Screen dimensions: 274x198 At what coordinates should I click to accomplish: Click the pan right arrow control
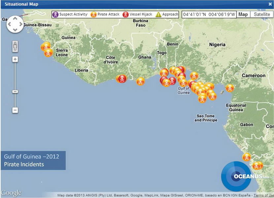(20, 24)
